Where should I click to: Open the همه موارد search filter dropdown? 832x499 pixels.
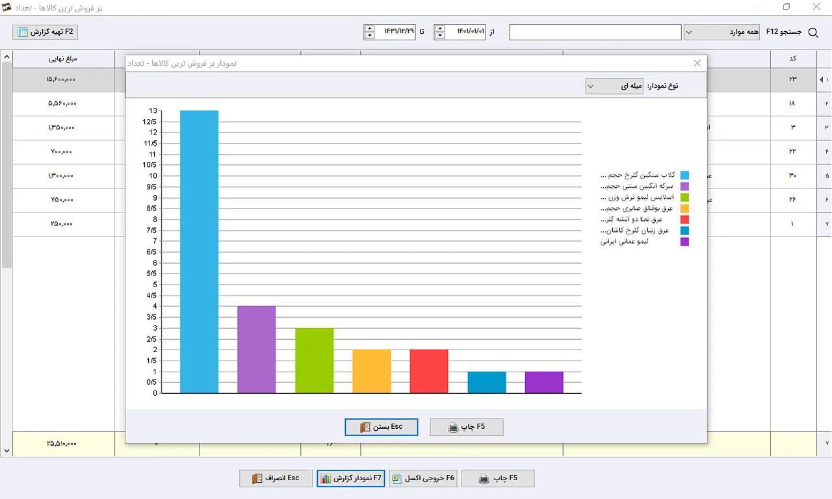click(x=721, y=32)
